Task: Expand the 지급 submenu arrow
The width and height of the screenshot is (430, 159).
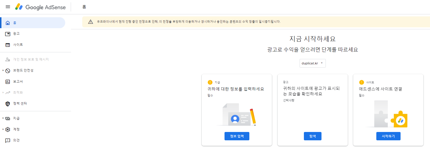Action: click(x=3, y=118)
